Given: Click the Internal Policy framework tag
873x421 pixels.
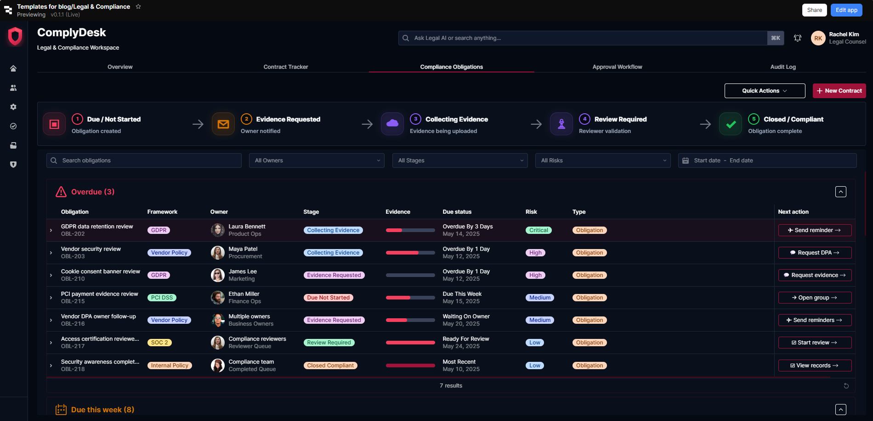Looking at the screenshot, I should point(170,366).
